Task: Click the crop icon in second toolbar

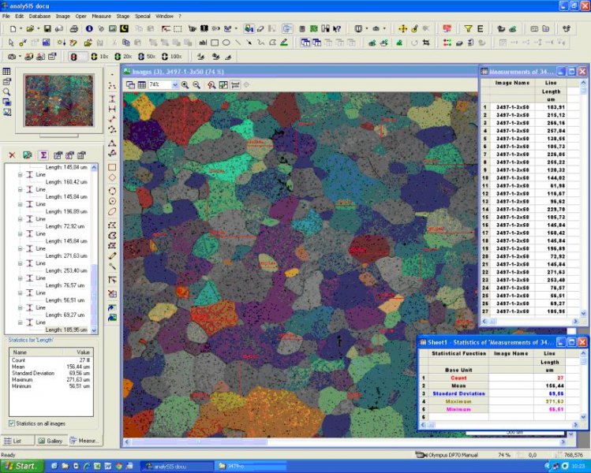Action: (426, 43)
